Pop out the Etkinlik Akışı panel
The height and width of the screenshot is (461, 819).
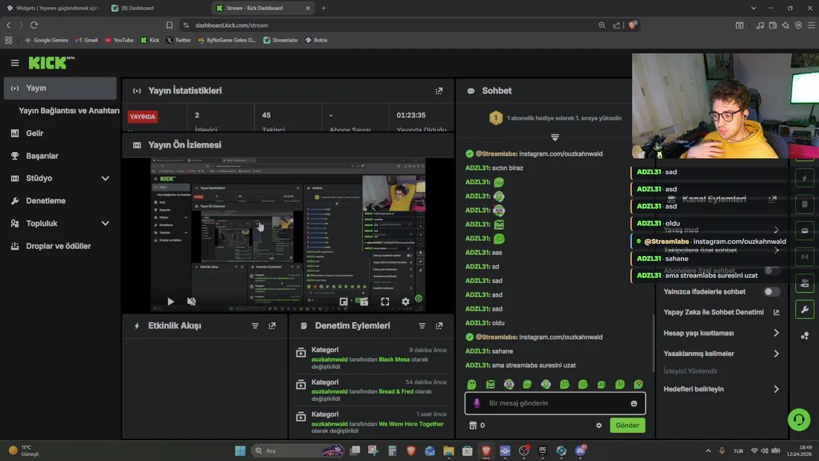272,326
